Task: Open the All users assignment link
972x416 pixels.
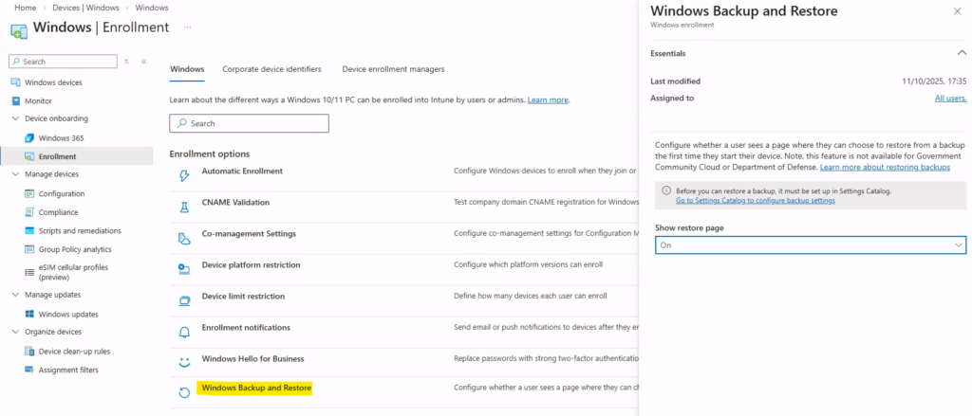Action: click(x=950, y=98)
